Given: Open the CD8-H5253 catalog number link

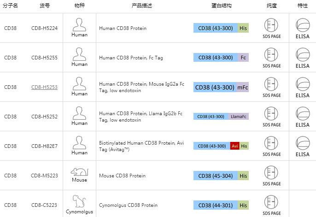Looking at the screenshot, I should click(44, 87).
